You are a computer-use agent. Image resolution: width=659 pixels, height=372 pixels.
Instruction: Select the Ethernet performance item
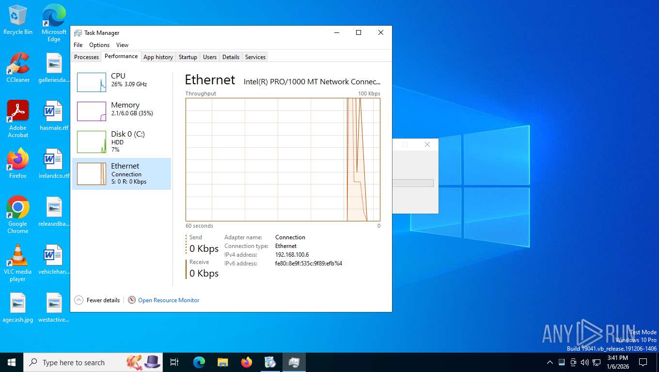(122, 174)
